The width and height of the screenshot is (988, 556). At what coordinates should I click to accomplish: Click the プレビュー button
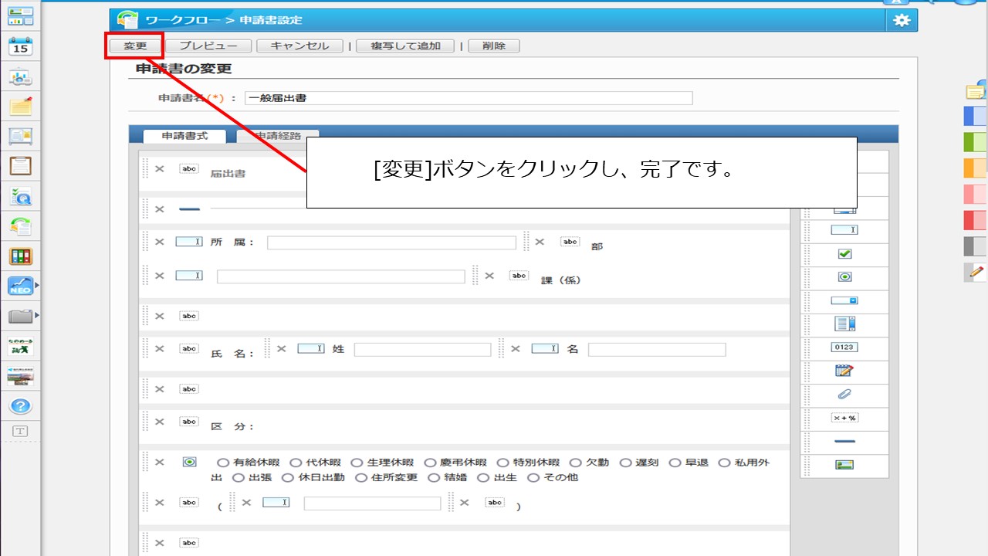tap(207, 46)
